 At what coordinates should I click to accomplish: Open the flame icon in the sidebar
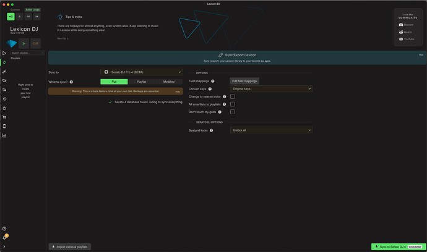pyautogui.click(x=4, y=108)
